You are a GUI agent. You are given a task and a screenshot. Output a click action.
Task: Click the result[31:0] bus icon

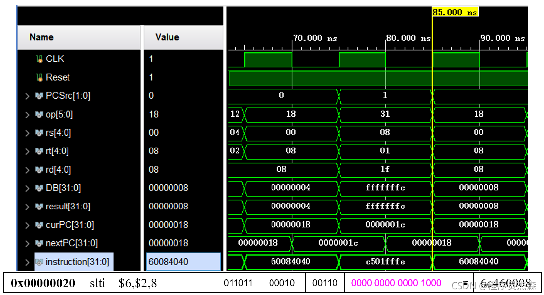39,206
